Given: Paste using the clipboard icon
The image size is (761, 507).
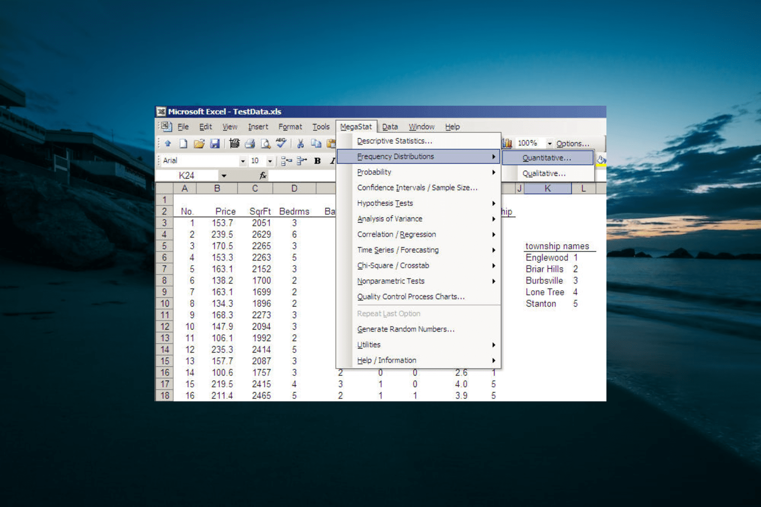Looking at the screenshot, I should pos(331,143).
